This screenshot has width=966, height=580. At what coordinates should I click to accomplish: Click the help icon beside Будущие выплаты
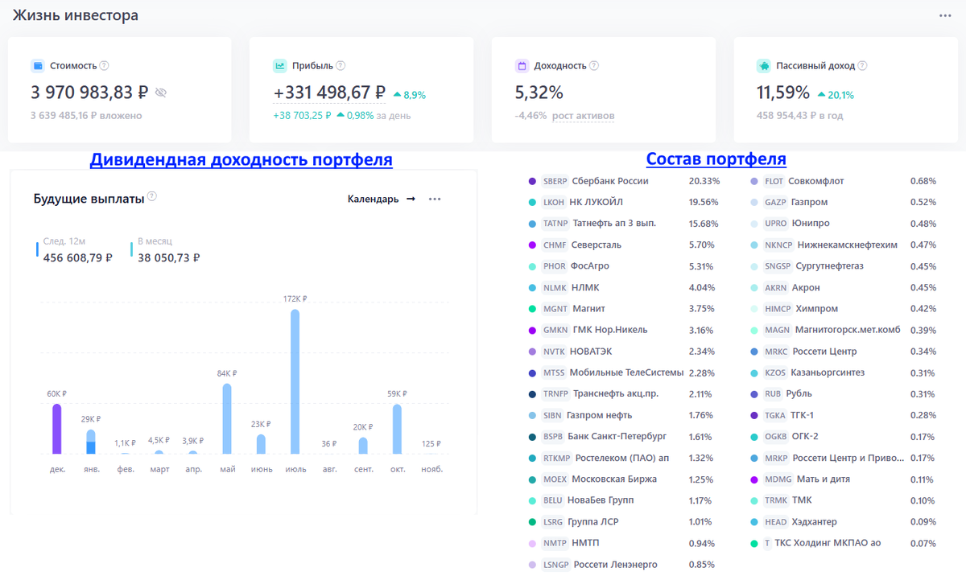click(x=152, y=196)
